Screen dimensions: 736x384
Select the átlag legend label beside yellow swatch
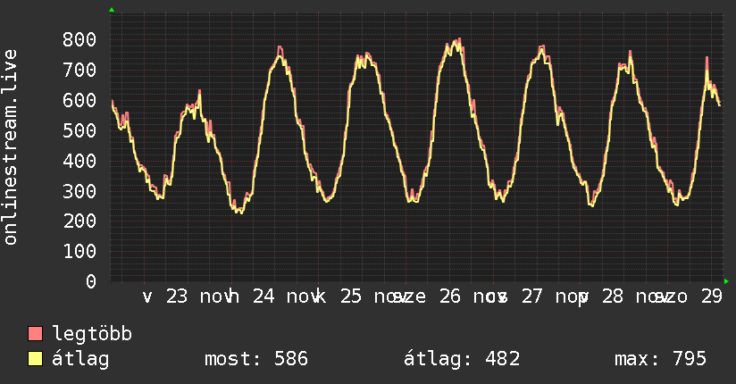82,360
